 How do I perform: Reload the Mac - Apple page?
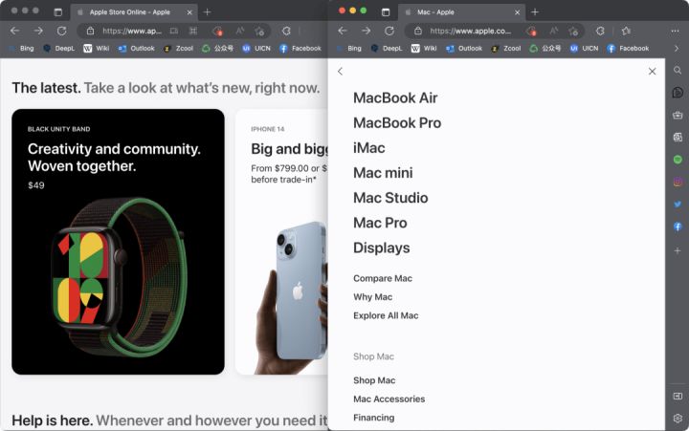(389, 31)
